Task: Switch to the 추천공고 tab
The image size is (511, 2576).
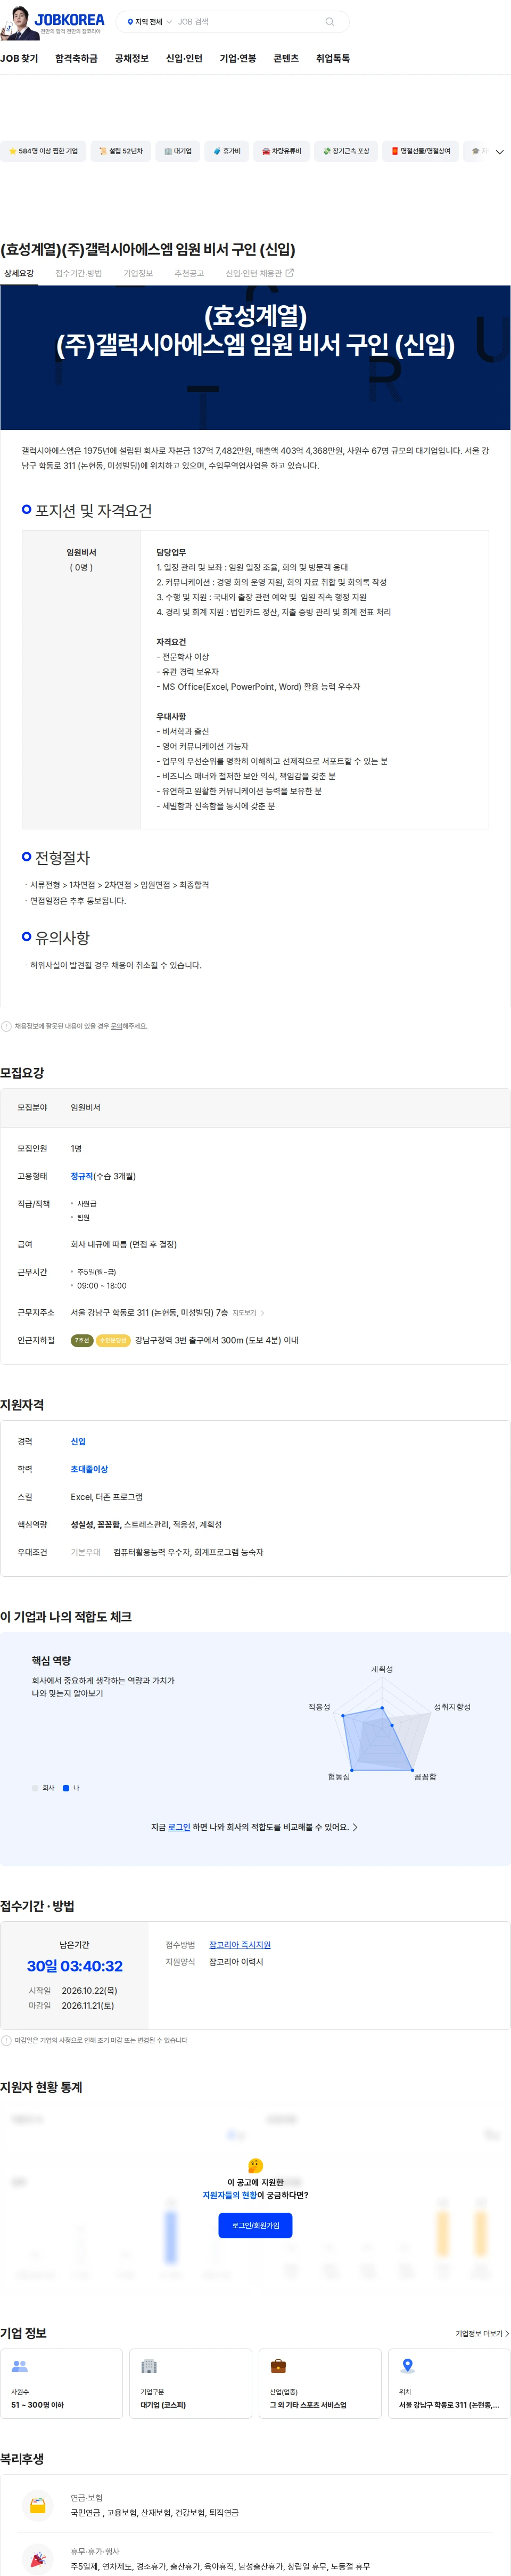Action: [189, 273]
